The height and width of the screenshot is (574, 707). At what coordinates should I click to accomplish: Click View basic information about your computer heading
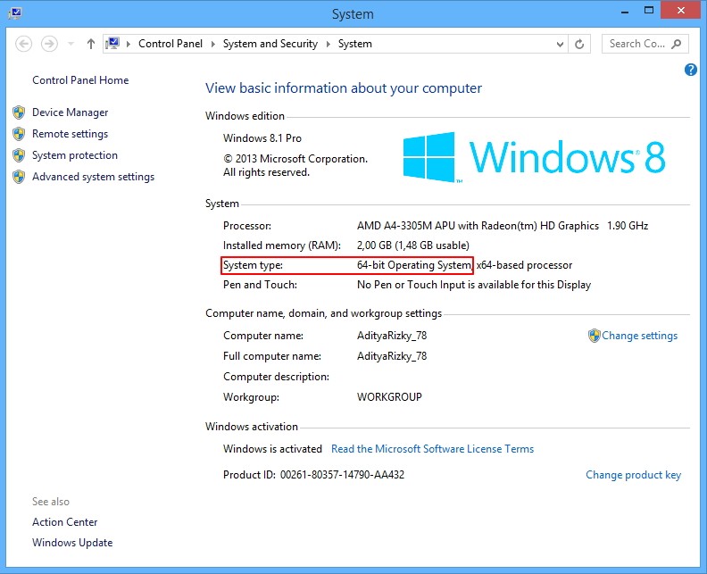(x=344, y=88)
